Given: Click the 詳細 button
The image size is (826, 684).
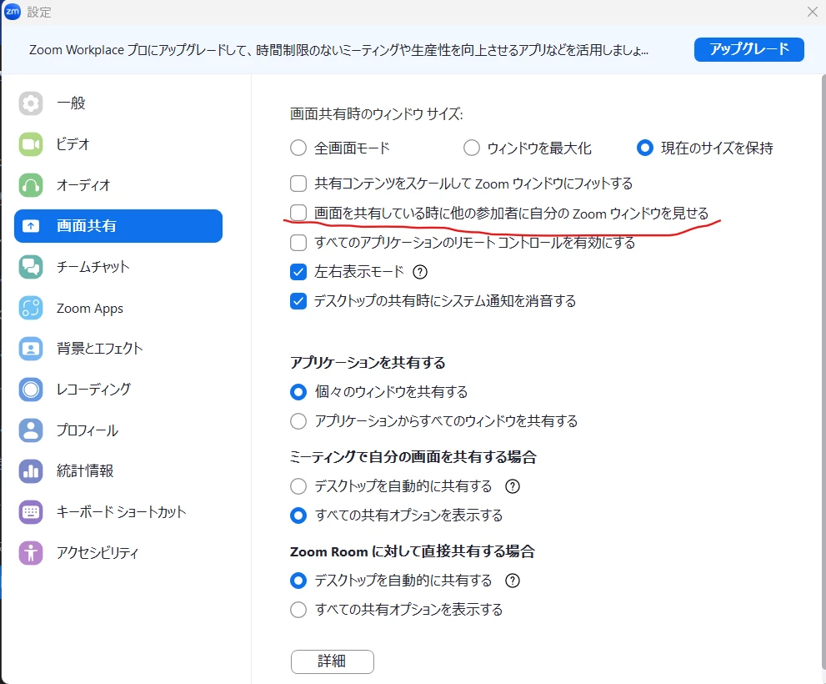Looking at the screenshot, I should click(x=333, y=661).
